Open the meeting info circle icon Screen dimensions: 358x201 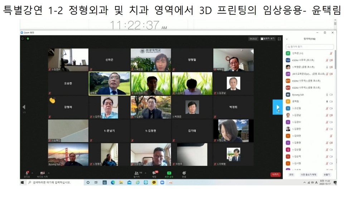pyautogui.click(x=23, y=39)
